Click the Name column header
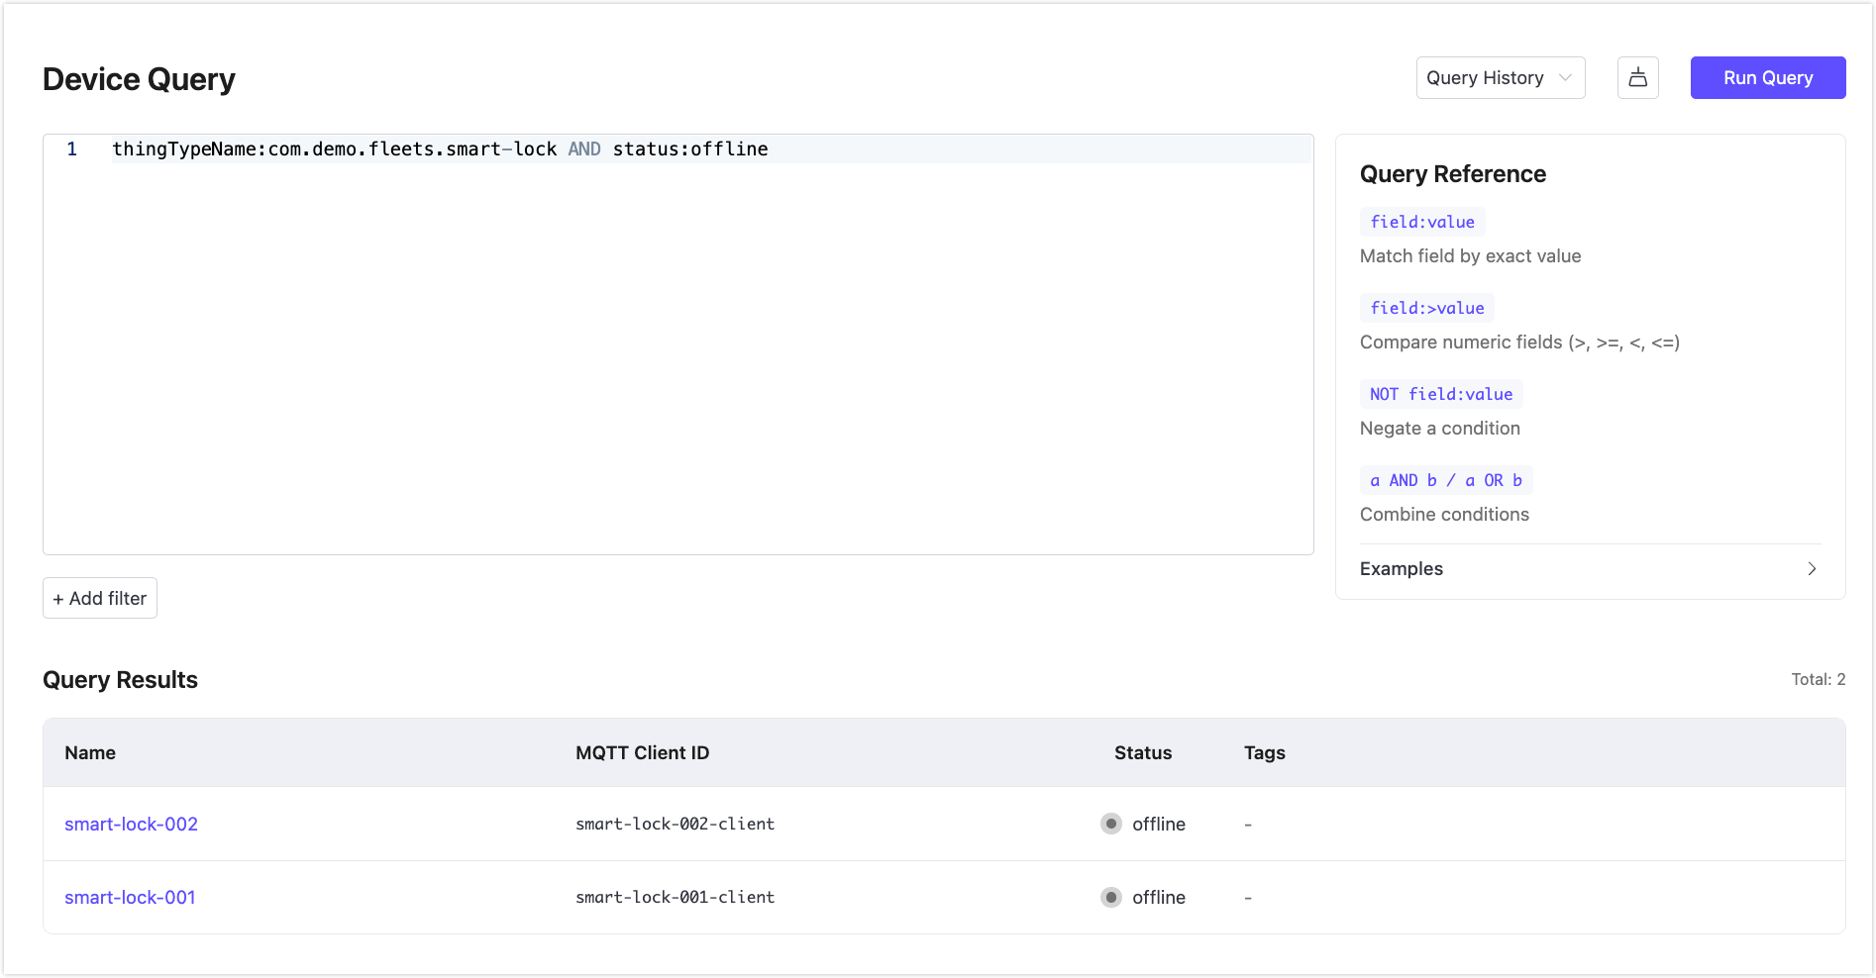This screenshot has width=1876, height=978. [90, 752]
